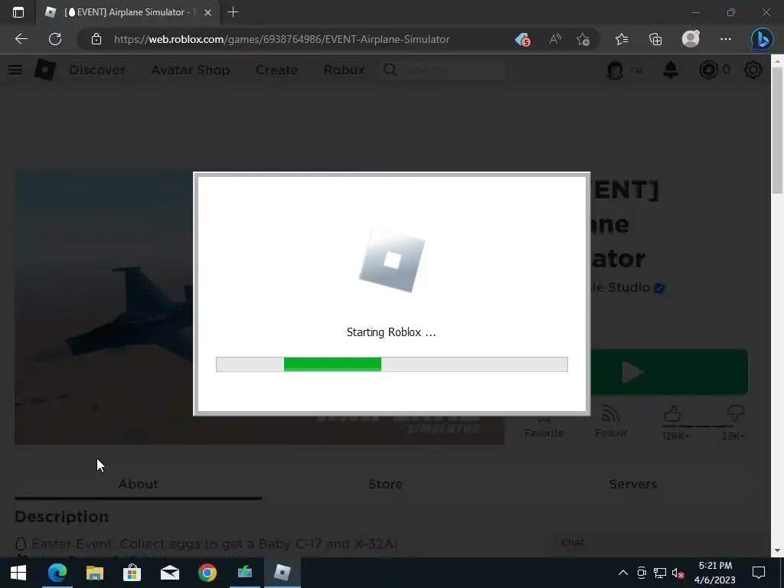Open Google Chrome from the taskbar

click(207, 573)
